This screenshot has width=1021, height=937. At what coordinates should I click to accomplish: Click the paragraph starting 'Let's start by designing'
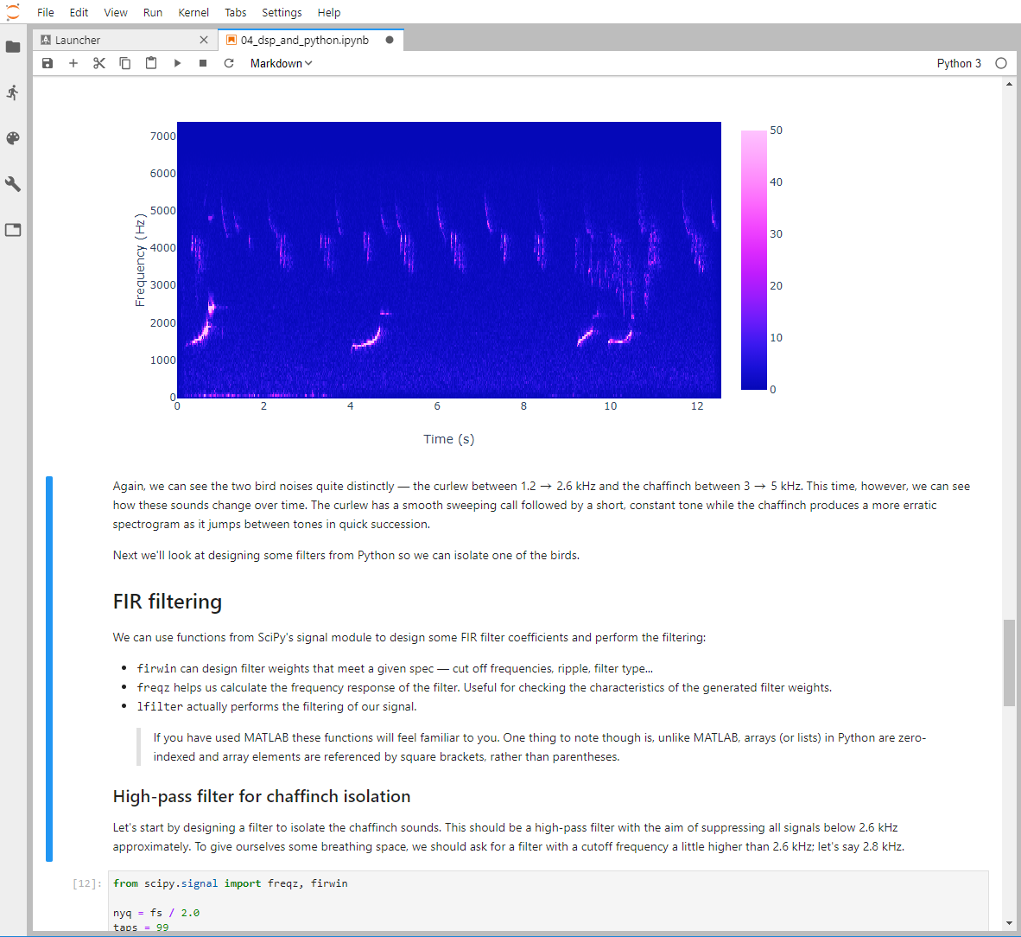point(509,837)
